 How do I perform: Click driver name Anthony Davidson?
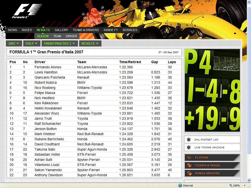tap(49, 175)
